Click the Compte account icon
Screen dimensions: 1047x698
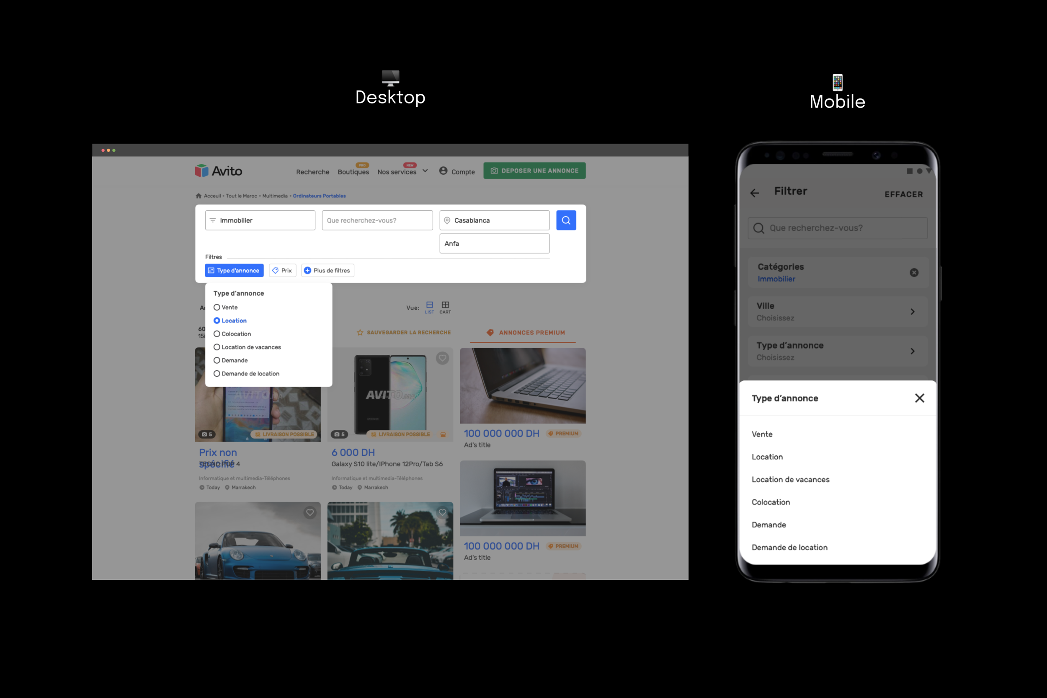point(443,171)
